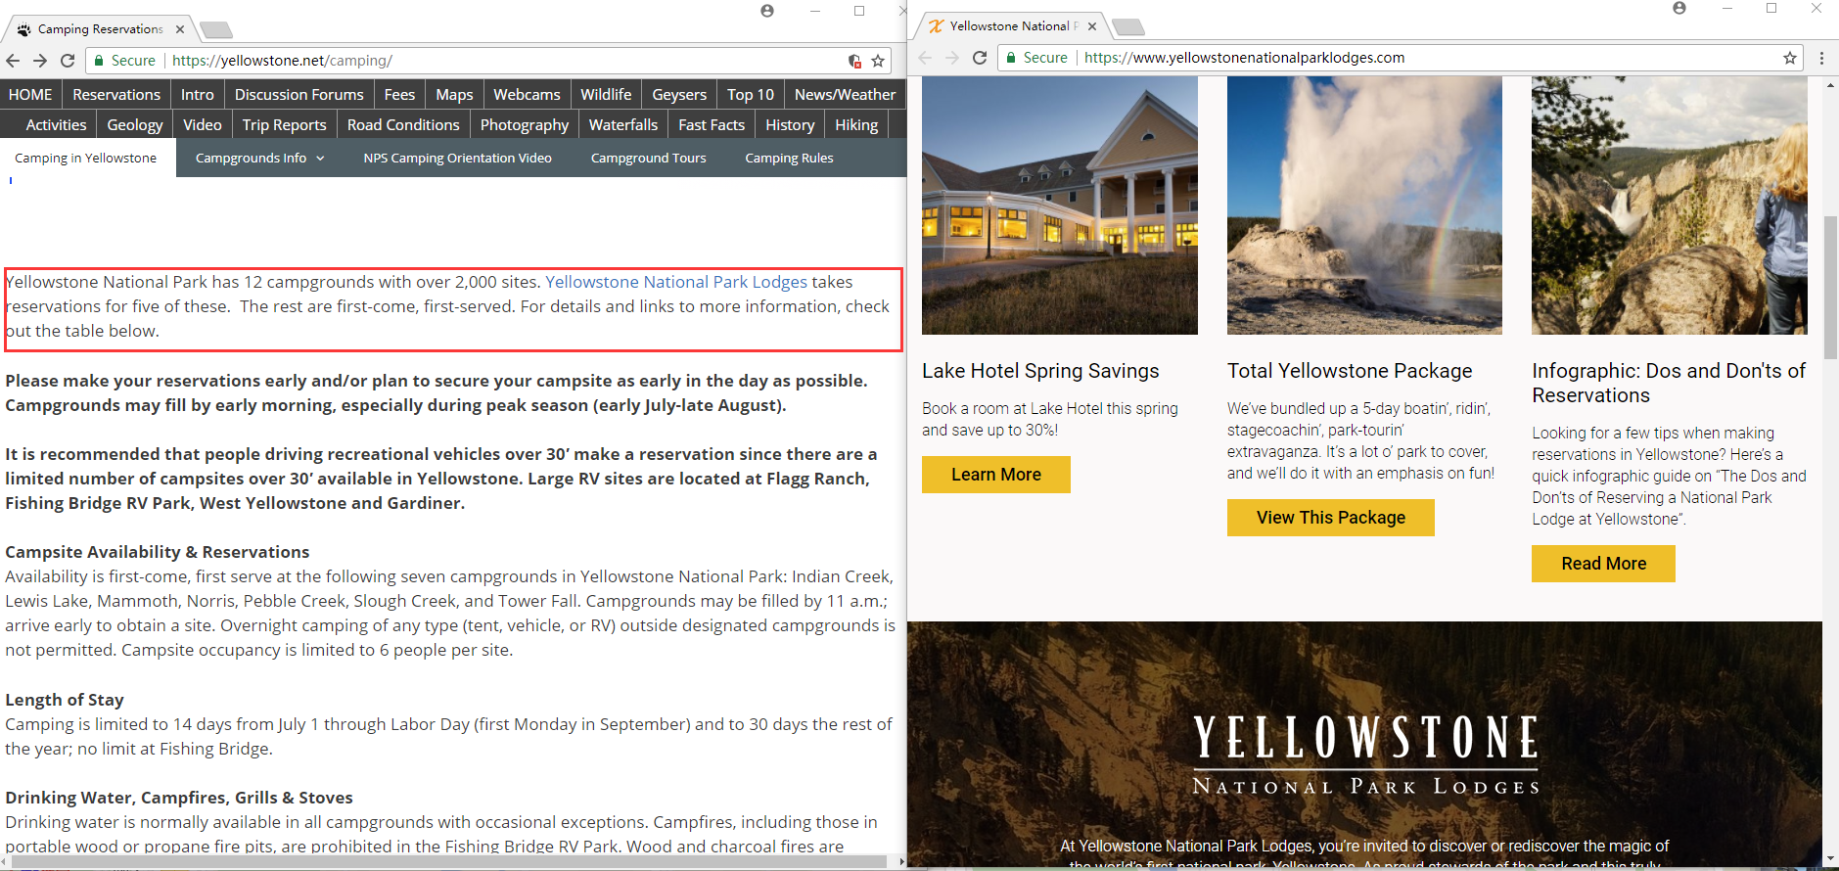Open Geology menu item
Screen dimensions: 1839x871
[135, 125]
